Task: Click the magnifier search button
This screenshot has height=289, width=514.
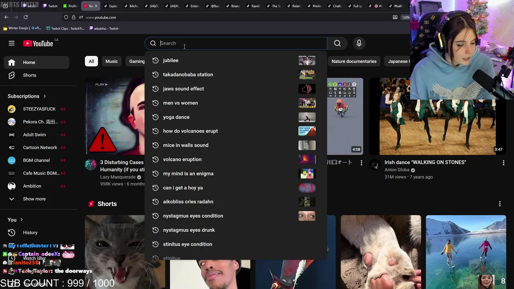Action: tap(337, 43)
